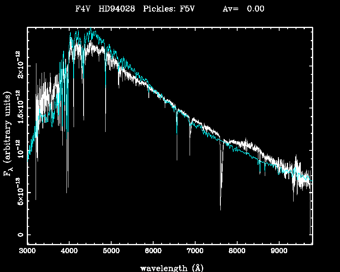Click the 1.5×10⁻¹² flux tick label
The image size is (340, 272).
(x=19, y=108)
